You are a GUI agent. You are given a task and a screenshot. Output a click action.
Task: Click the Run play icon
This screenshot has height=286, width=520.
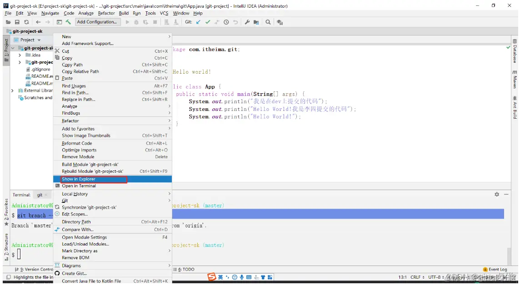pos(127,22)
